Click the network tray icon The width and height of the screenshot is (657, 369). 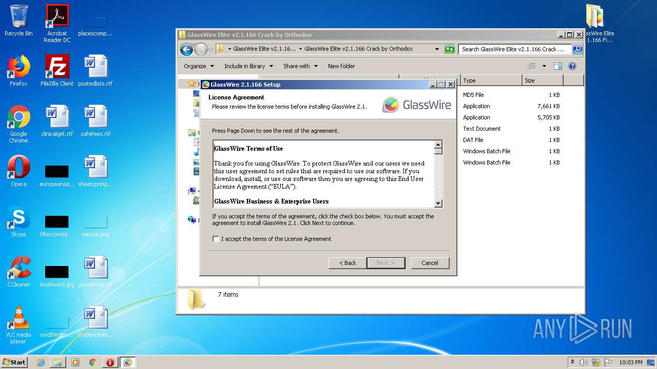point(596,362)
